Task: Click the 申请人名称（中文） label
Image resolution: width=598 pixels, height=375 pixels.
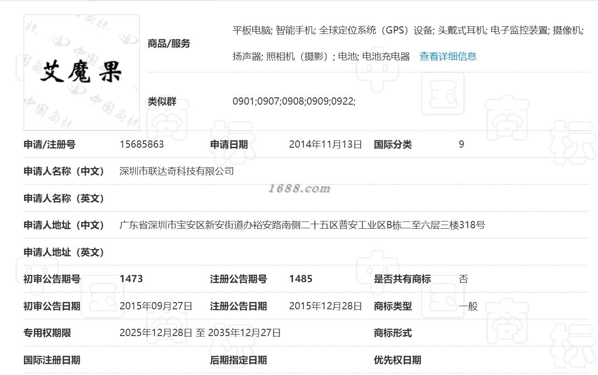Action: [64, 171]
